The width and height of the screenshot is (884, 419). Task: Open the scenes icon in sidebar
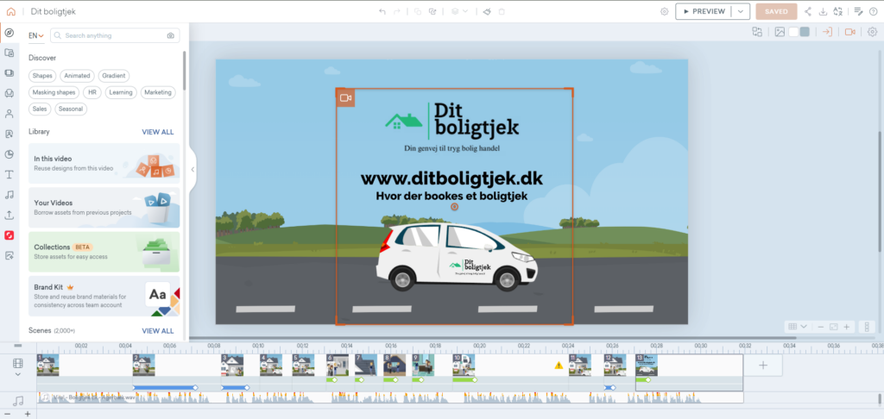coord(9,73)
